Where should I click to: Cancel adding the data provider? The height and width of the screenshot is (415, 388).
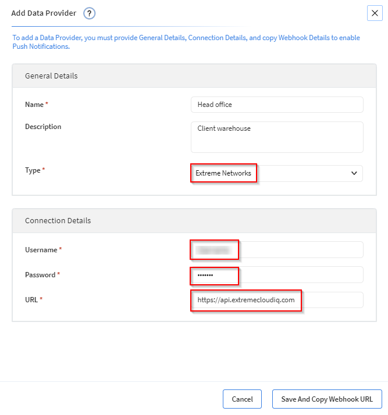pos(242,399)
